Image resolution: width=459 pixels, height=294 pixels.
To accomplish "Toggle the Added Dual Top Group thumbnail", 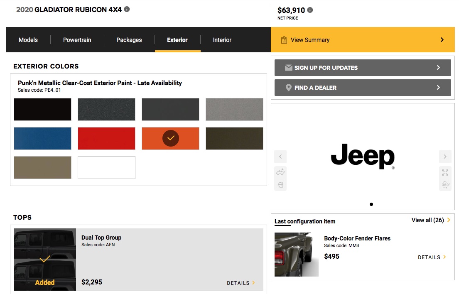I will [45, 260].
